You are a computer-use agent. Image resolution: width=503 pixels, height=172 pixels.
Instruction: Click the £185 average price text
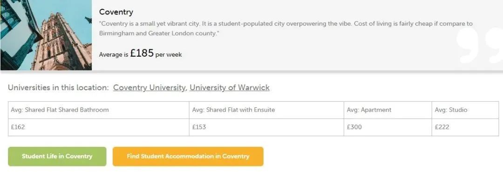point(142,53)
